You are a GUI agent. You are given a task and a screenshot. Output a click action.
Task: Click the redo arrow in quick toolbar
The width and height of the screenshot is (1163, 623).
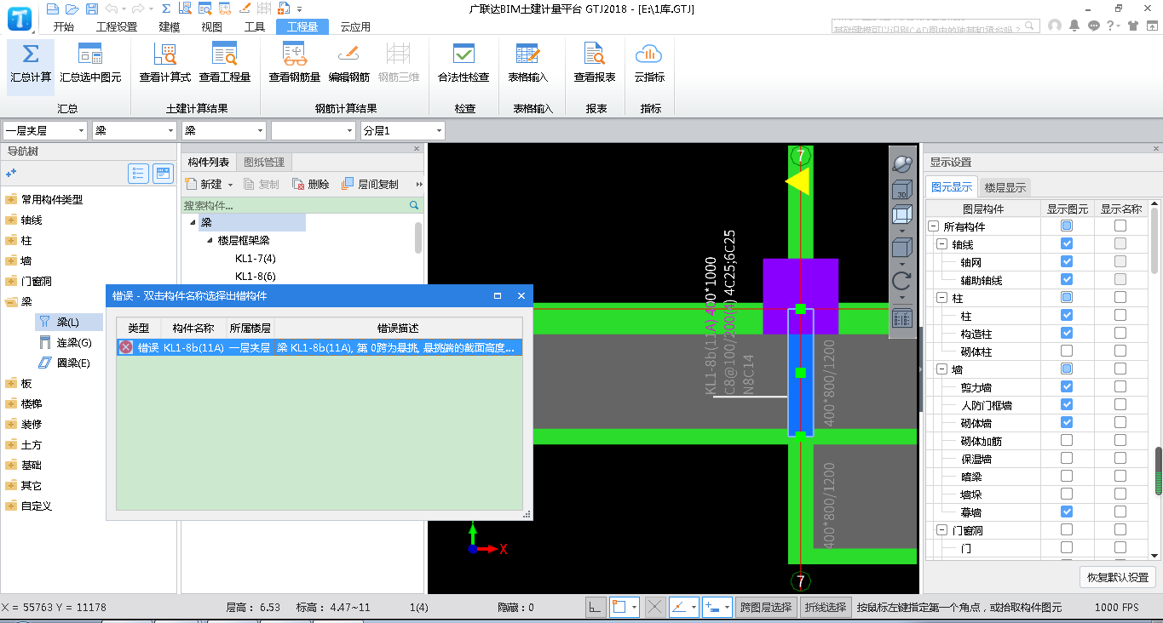(137, 9)
